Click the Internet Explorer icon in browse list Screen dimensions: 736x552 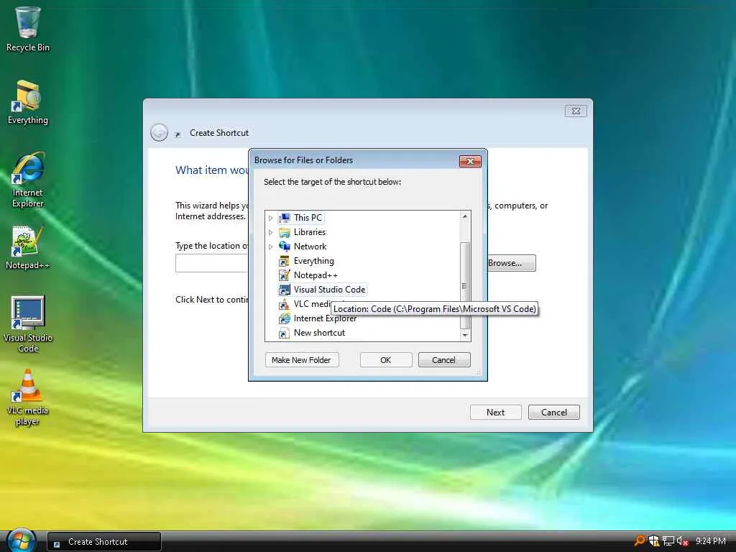pyautogui.click(x=284, y=318)
